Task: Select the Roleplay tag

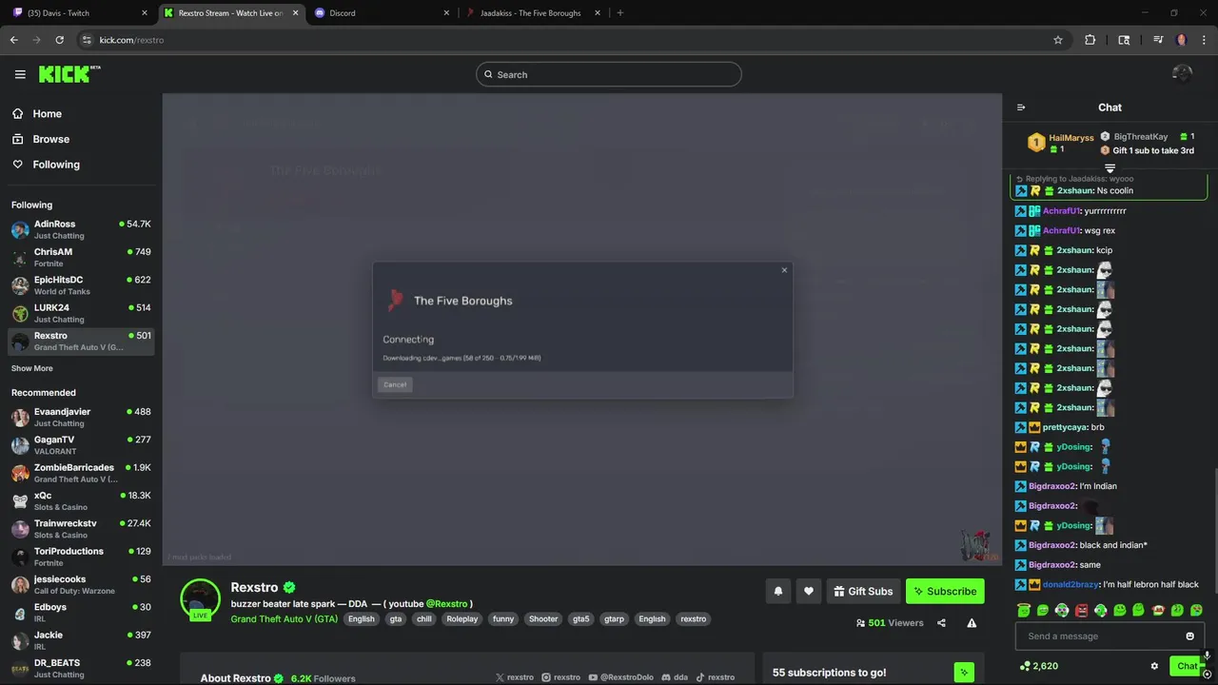Action: [462, 618]
